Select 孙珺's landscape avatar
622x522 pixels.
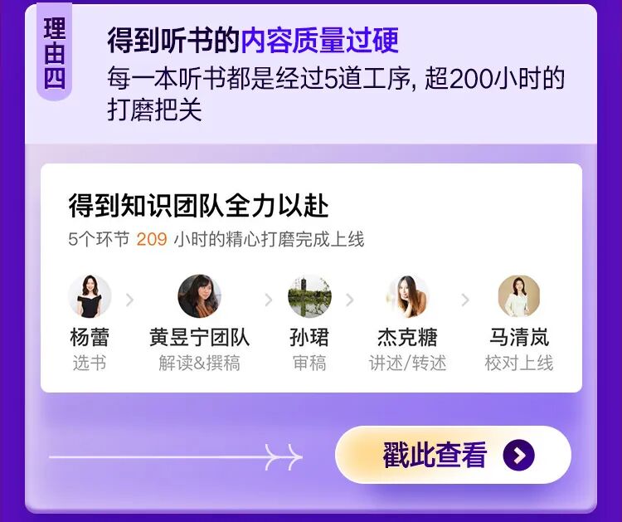pos(309,296)
